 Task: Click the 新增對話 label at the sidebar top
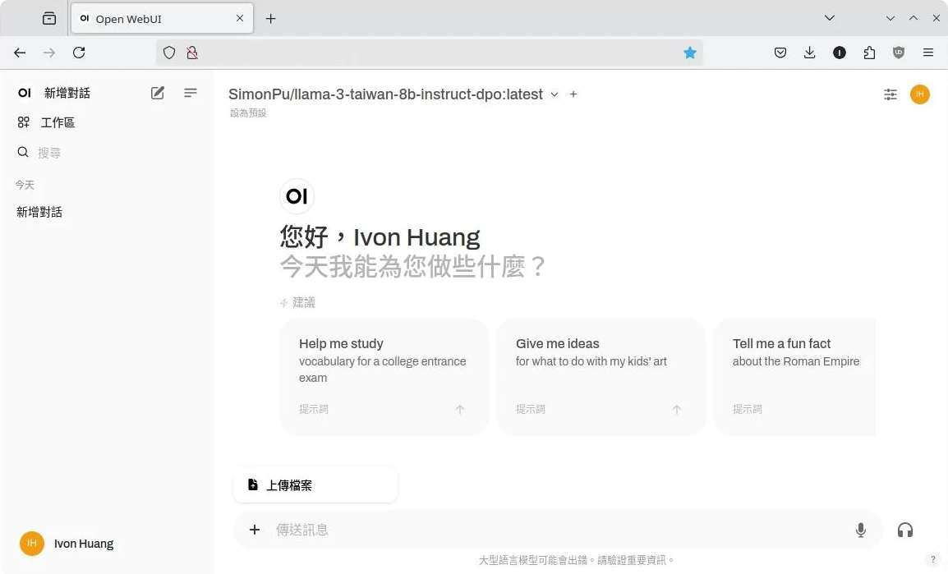click(x=67, y=93)
